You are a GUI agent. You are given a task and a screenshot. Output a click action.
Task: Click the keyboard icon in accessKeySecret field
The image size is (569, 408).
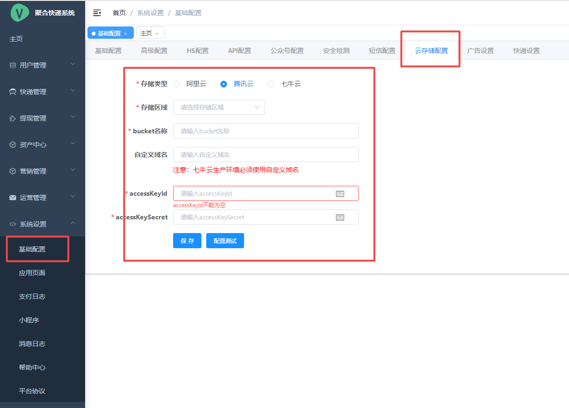coord(340,217)
